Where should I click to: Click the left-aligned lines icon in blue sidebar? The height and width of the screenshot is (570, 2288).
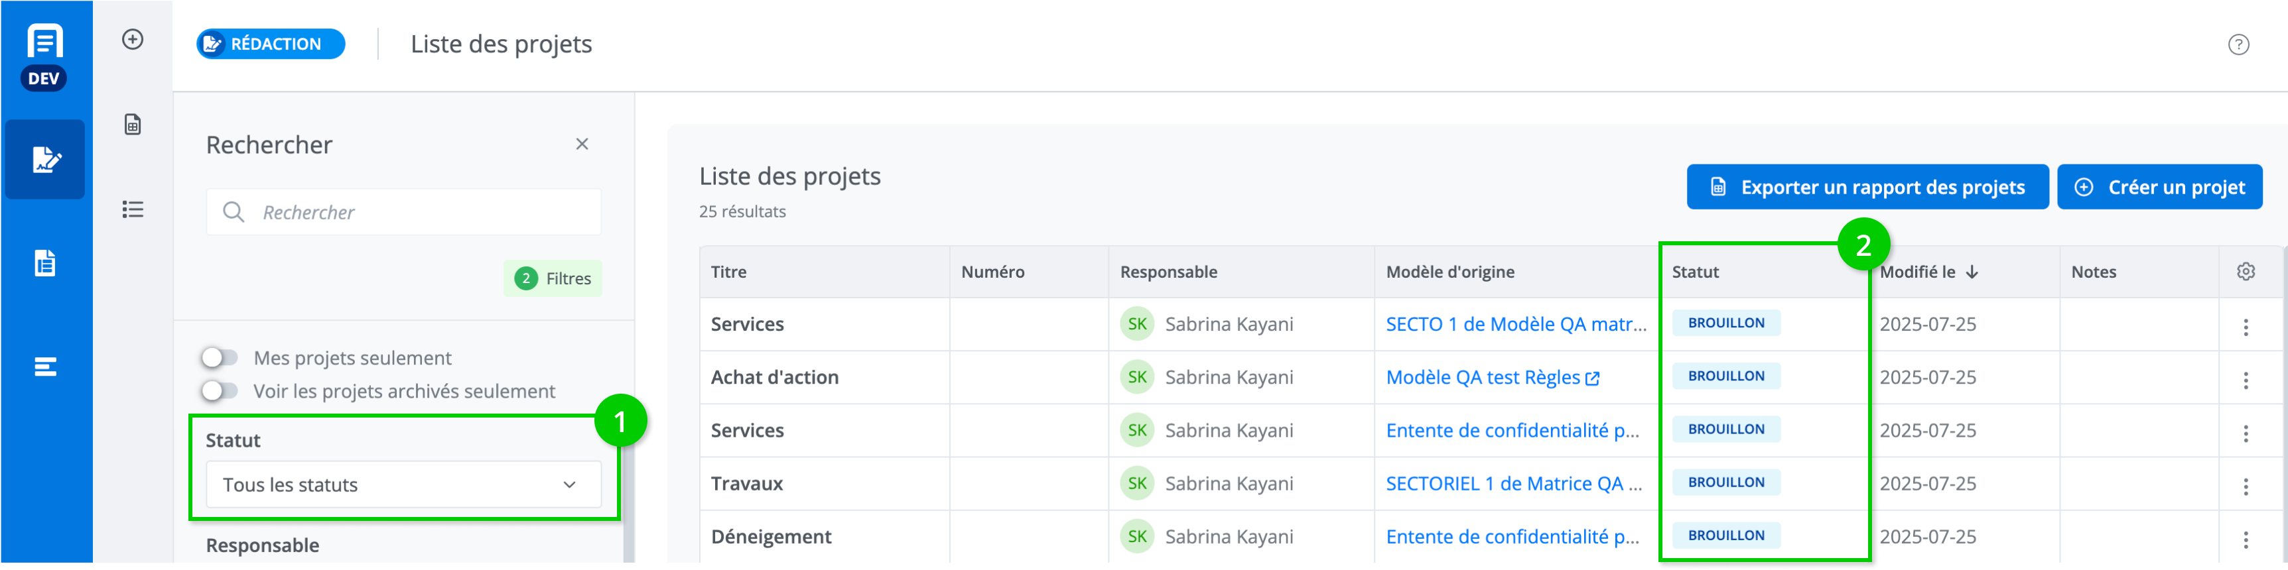tap(45, 367)
